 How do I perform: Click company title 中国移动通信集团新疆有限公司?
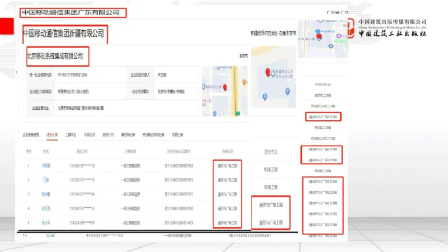coord(63,34)
